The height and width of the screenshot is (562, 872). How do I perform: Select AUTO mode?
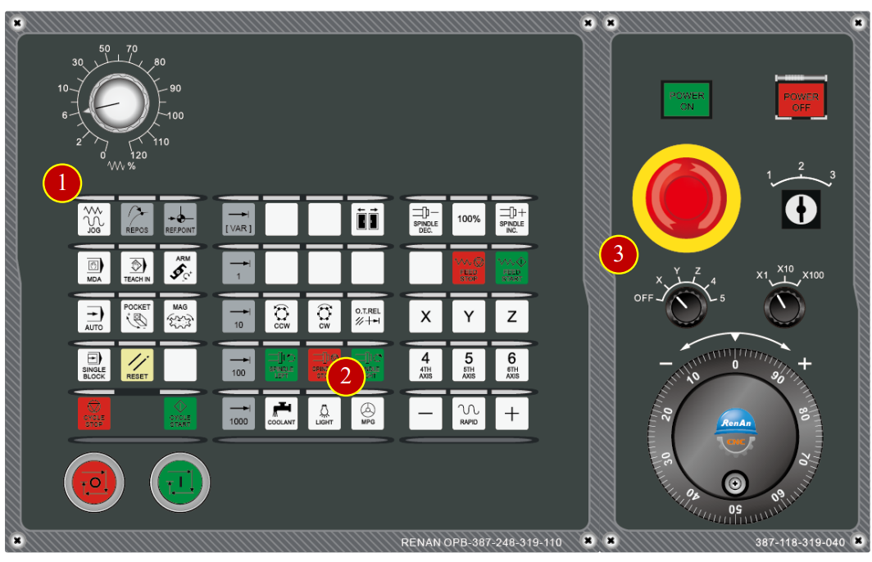pyautogui.click(x=94, y=316)
